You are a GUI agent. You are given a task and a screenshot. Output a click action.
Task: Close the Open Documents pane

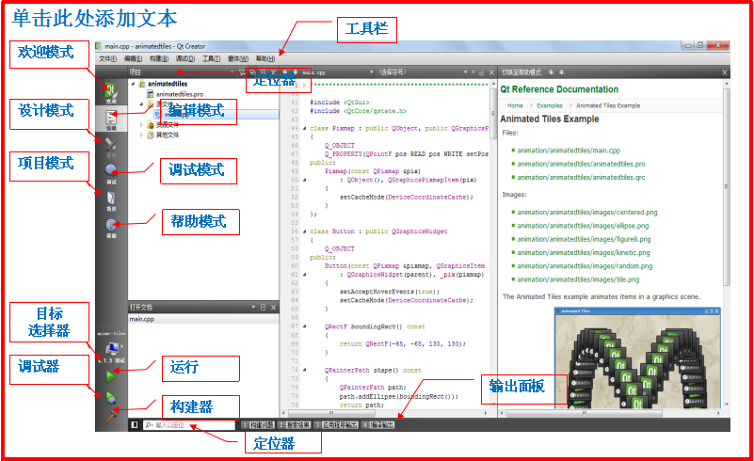click(273, 307)
